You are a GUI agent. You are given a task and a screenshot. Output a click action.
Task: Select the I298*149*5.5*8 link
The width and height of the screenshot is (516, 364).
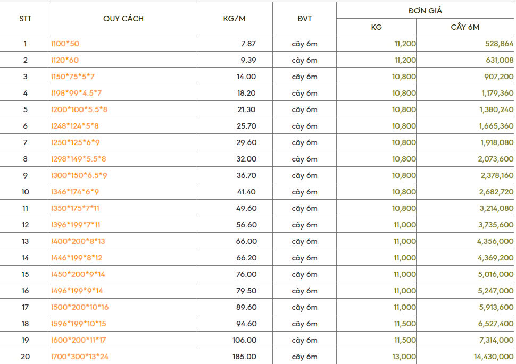click(x=79, y=159)
